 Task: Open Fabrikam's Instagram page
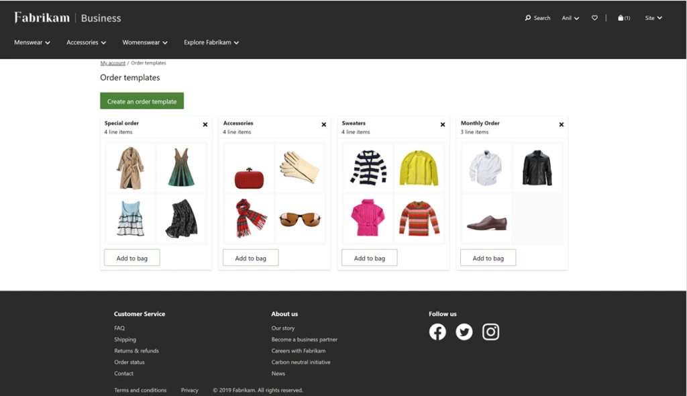[491, 332]
